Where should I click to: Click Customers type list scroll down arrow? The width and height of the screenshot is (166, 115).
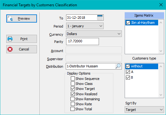click(161, 95)
